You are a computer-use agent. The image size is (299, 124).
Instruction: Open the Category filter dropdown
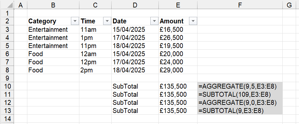[75, 21]
